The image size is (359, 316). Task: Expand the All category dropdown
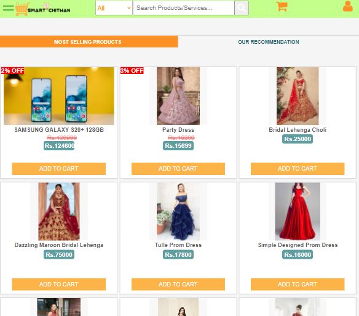[114, 8]
